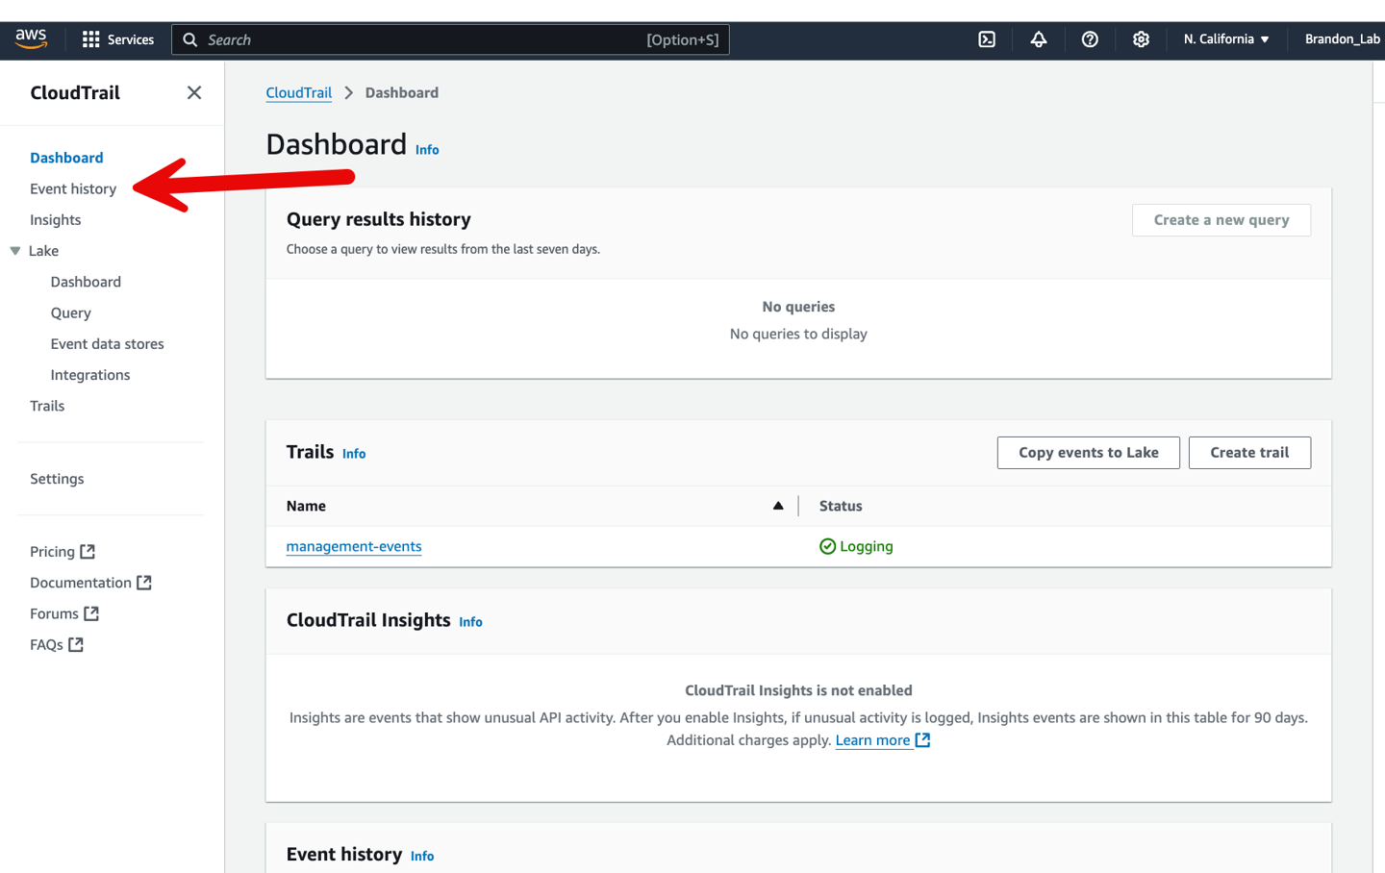Click the external link icon beside Forums

point(91,612)
